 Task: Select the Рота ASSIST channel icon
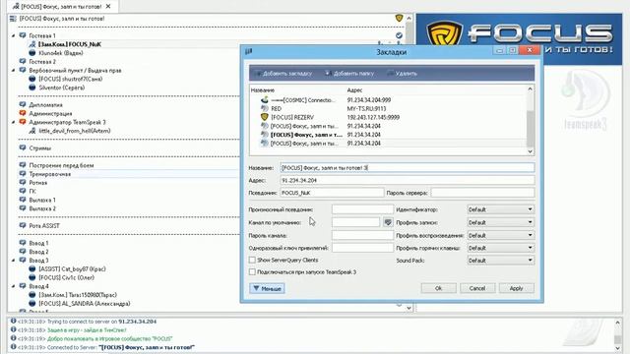[23, 225]
